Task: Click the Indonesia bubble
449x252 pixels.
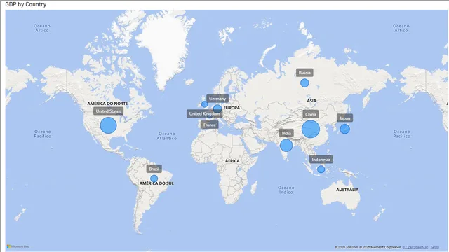Action: [x=321, y=169]
